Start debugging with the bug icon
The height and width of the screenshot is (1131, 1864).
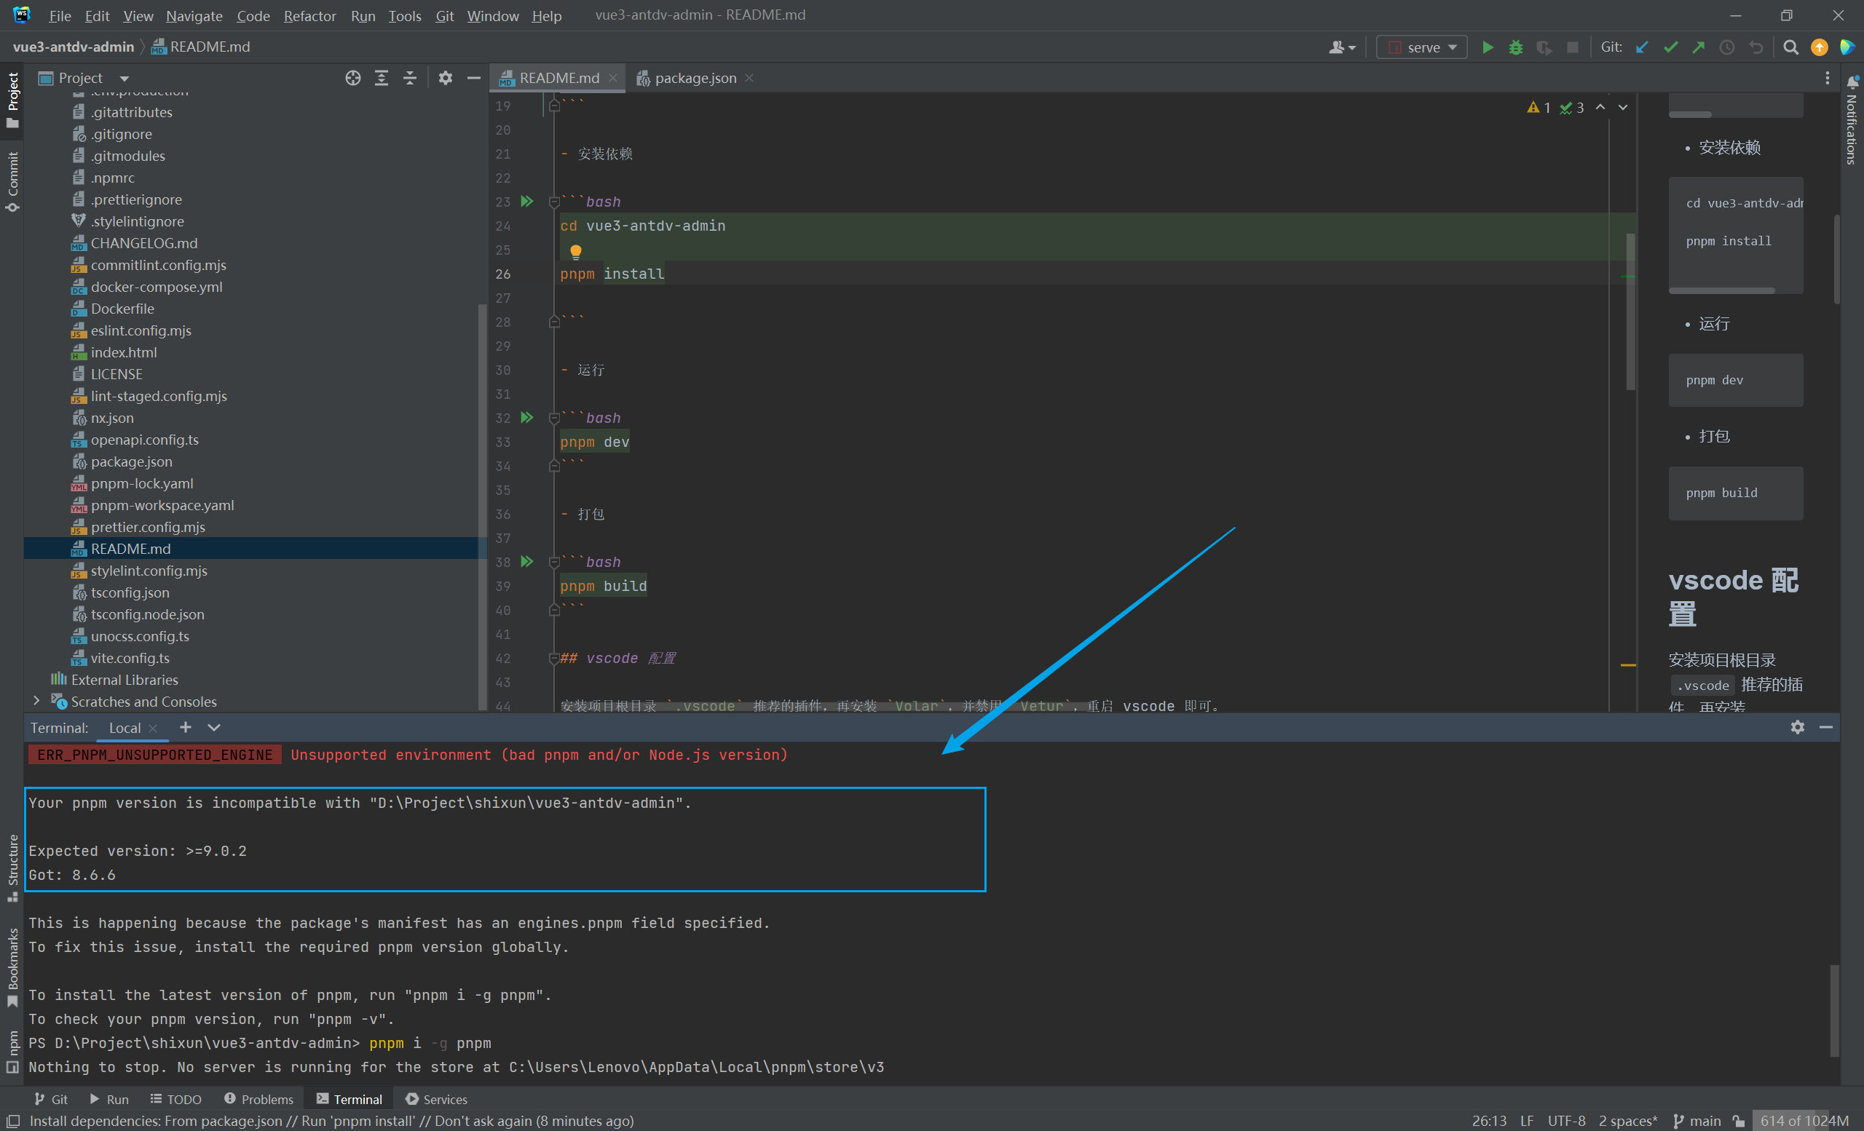click(x=1515, y=47)
